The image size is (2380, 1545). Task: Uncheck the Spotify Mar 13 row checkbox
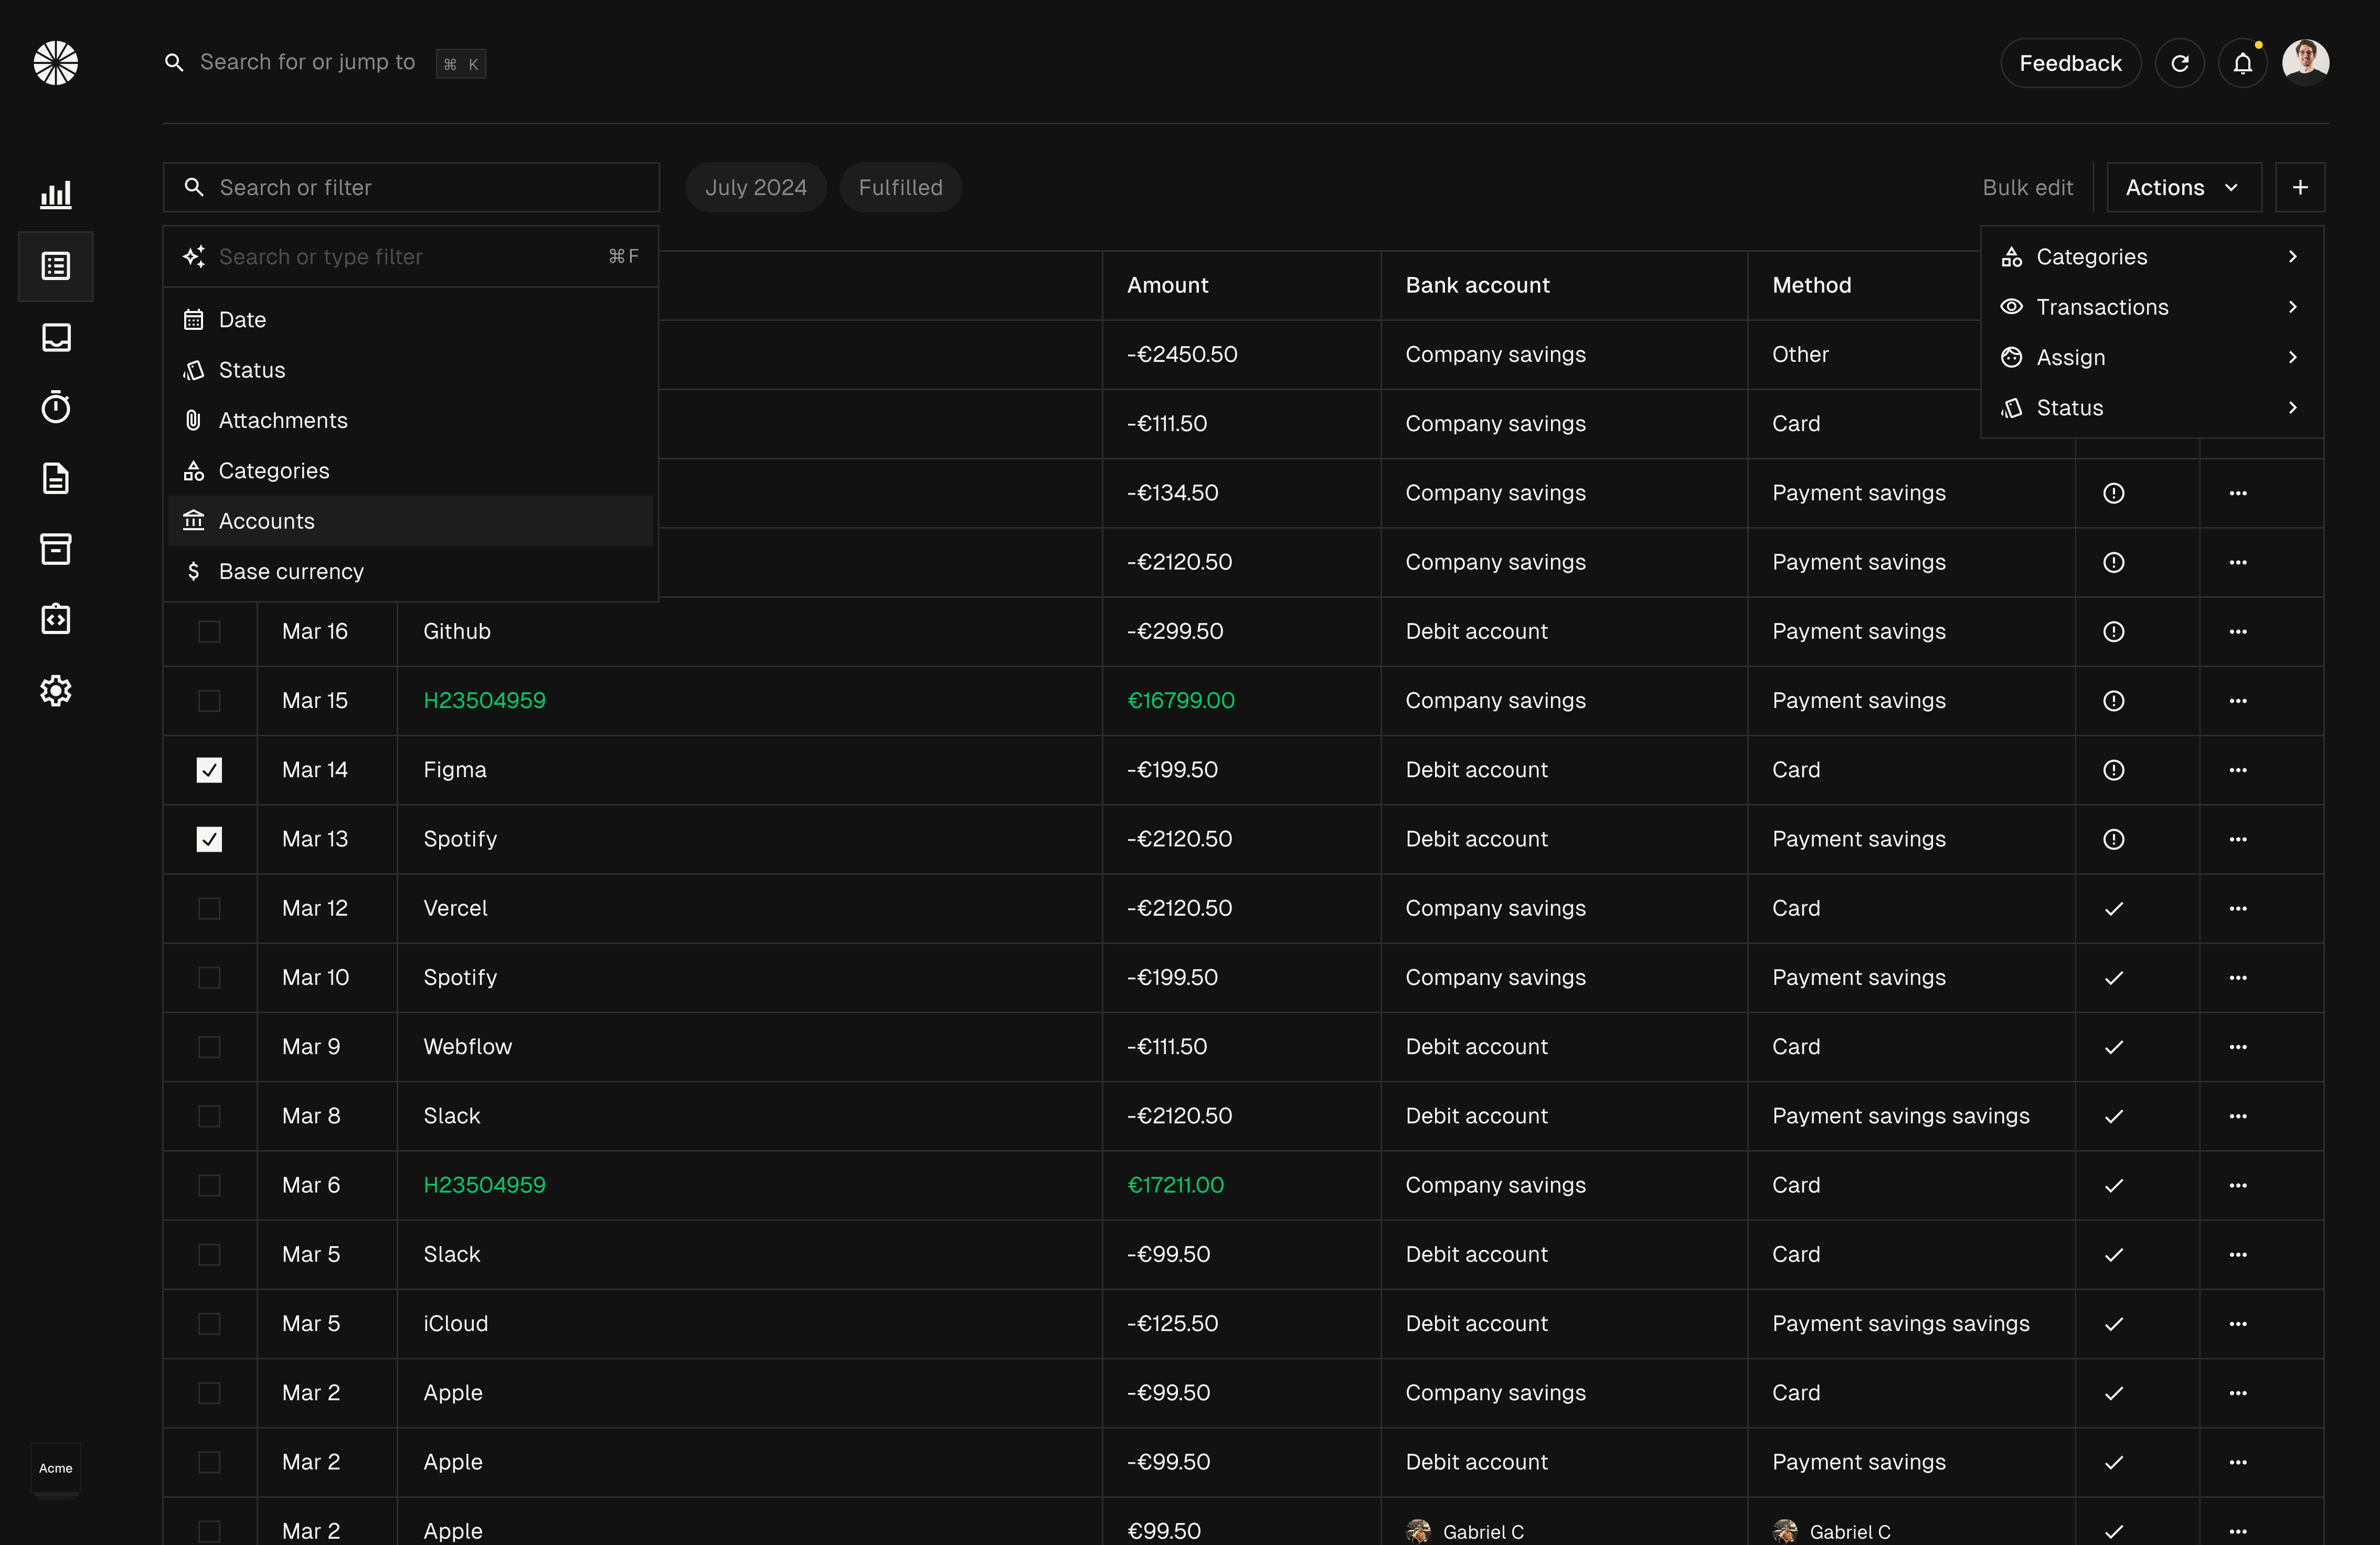pos(209,840)
